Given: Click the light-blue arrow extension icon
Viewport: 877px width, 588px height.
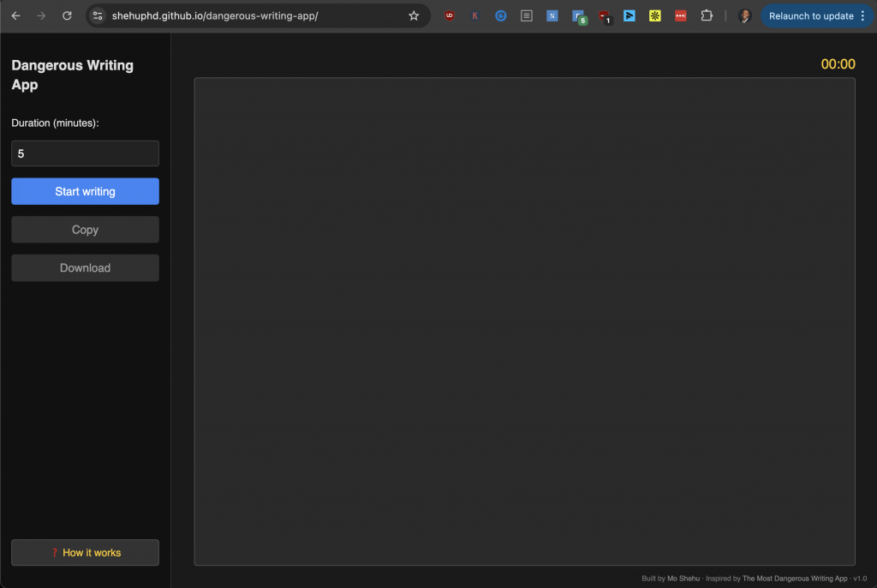Looking at the screenshot, I should (x=629, y=15).
